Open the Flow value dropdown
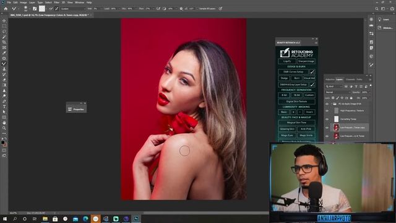Image resolution: width=396 pixels, height=223 pixels. pyautogui.click(x=153, y=9)
